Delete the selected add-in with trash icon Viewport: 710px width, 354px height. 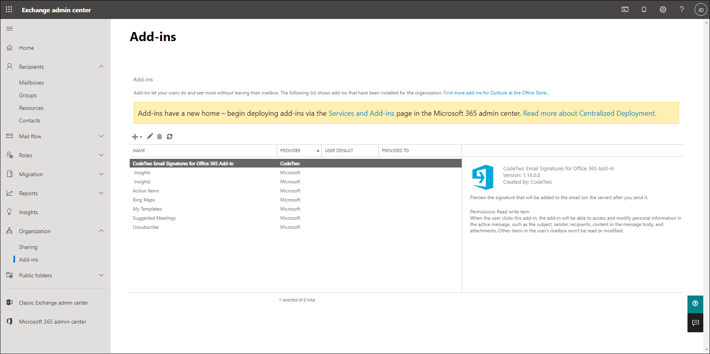(159, 136)
